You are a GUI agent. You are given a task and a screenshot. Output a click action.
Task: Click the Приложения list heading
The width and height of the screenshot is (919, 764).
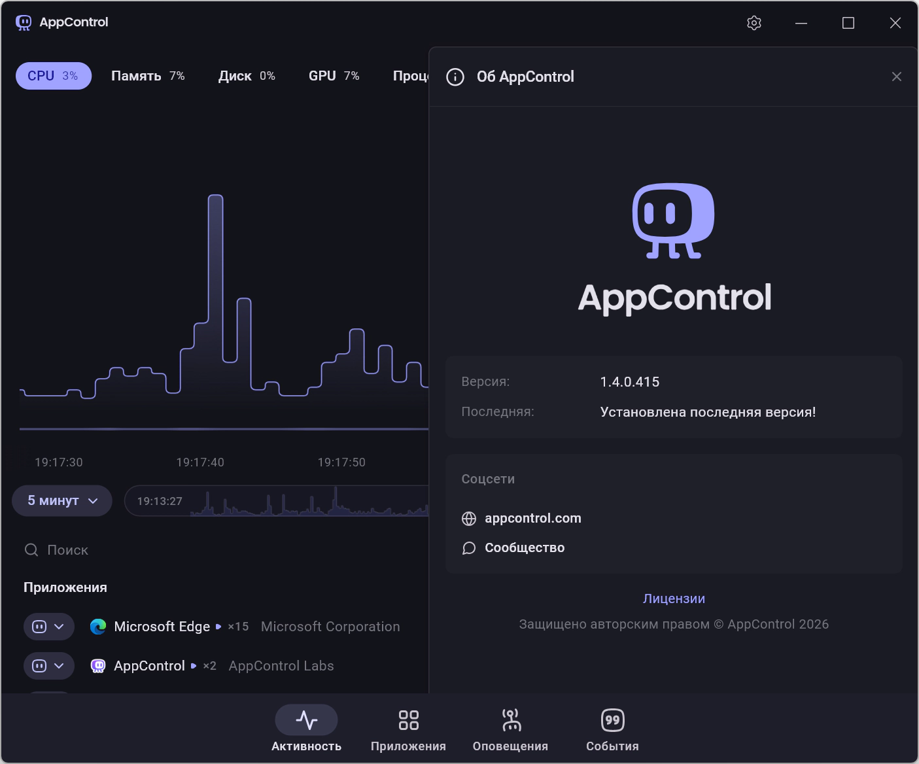(x=65, y=587)
